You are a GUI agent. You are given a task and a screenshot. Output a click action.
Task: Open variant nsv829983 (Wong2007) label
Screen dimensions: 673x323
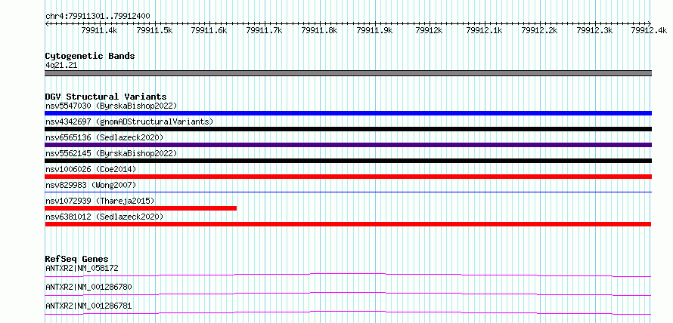[91, 185]
